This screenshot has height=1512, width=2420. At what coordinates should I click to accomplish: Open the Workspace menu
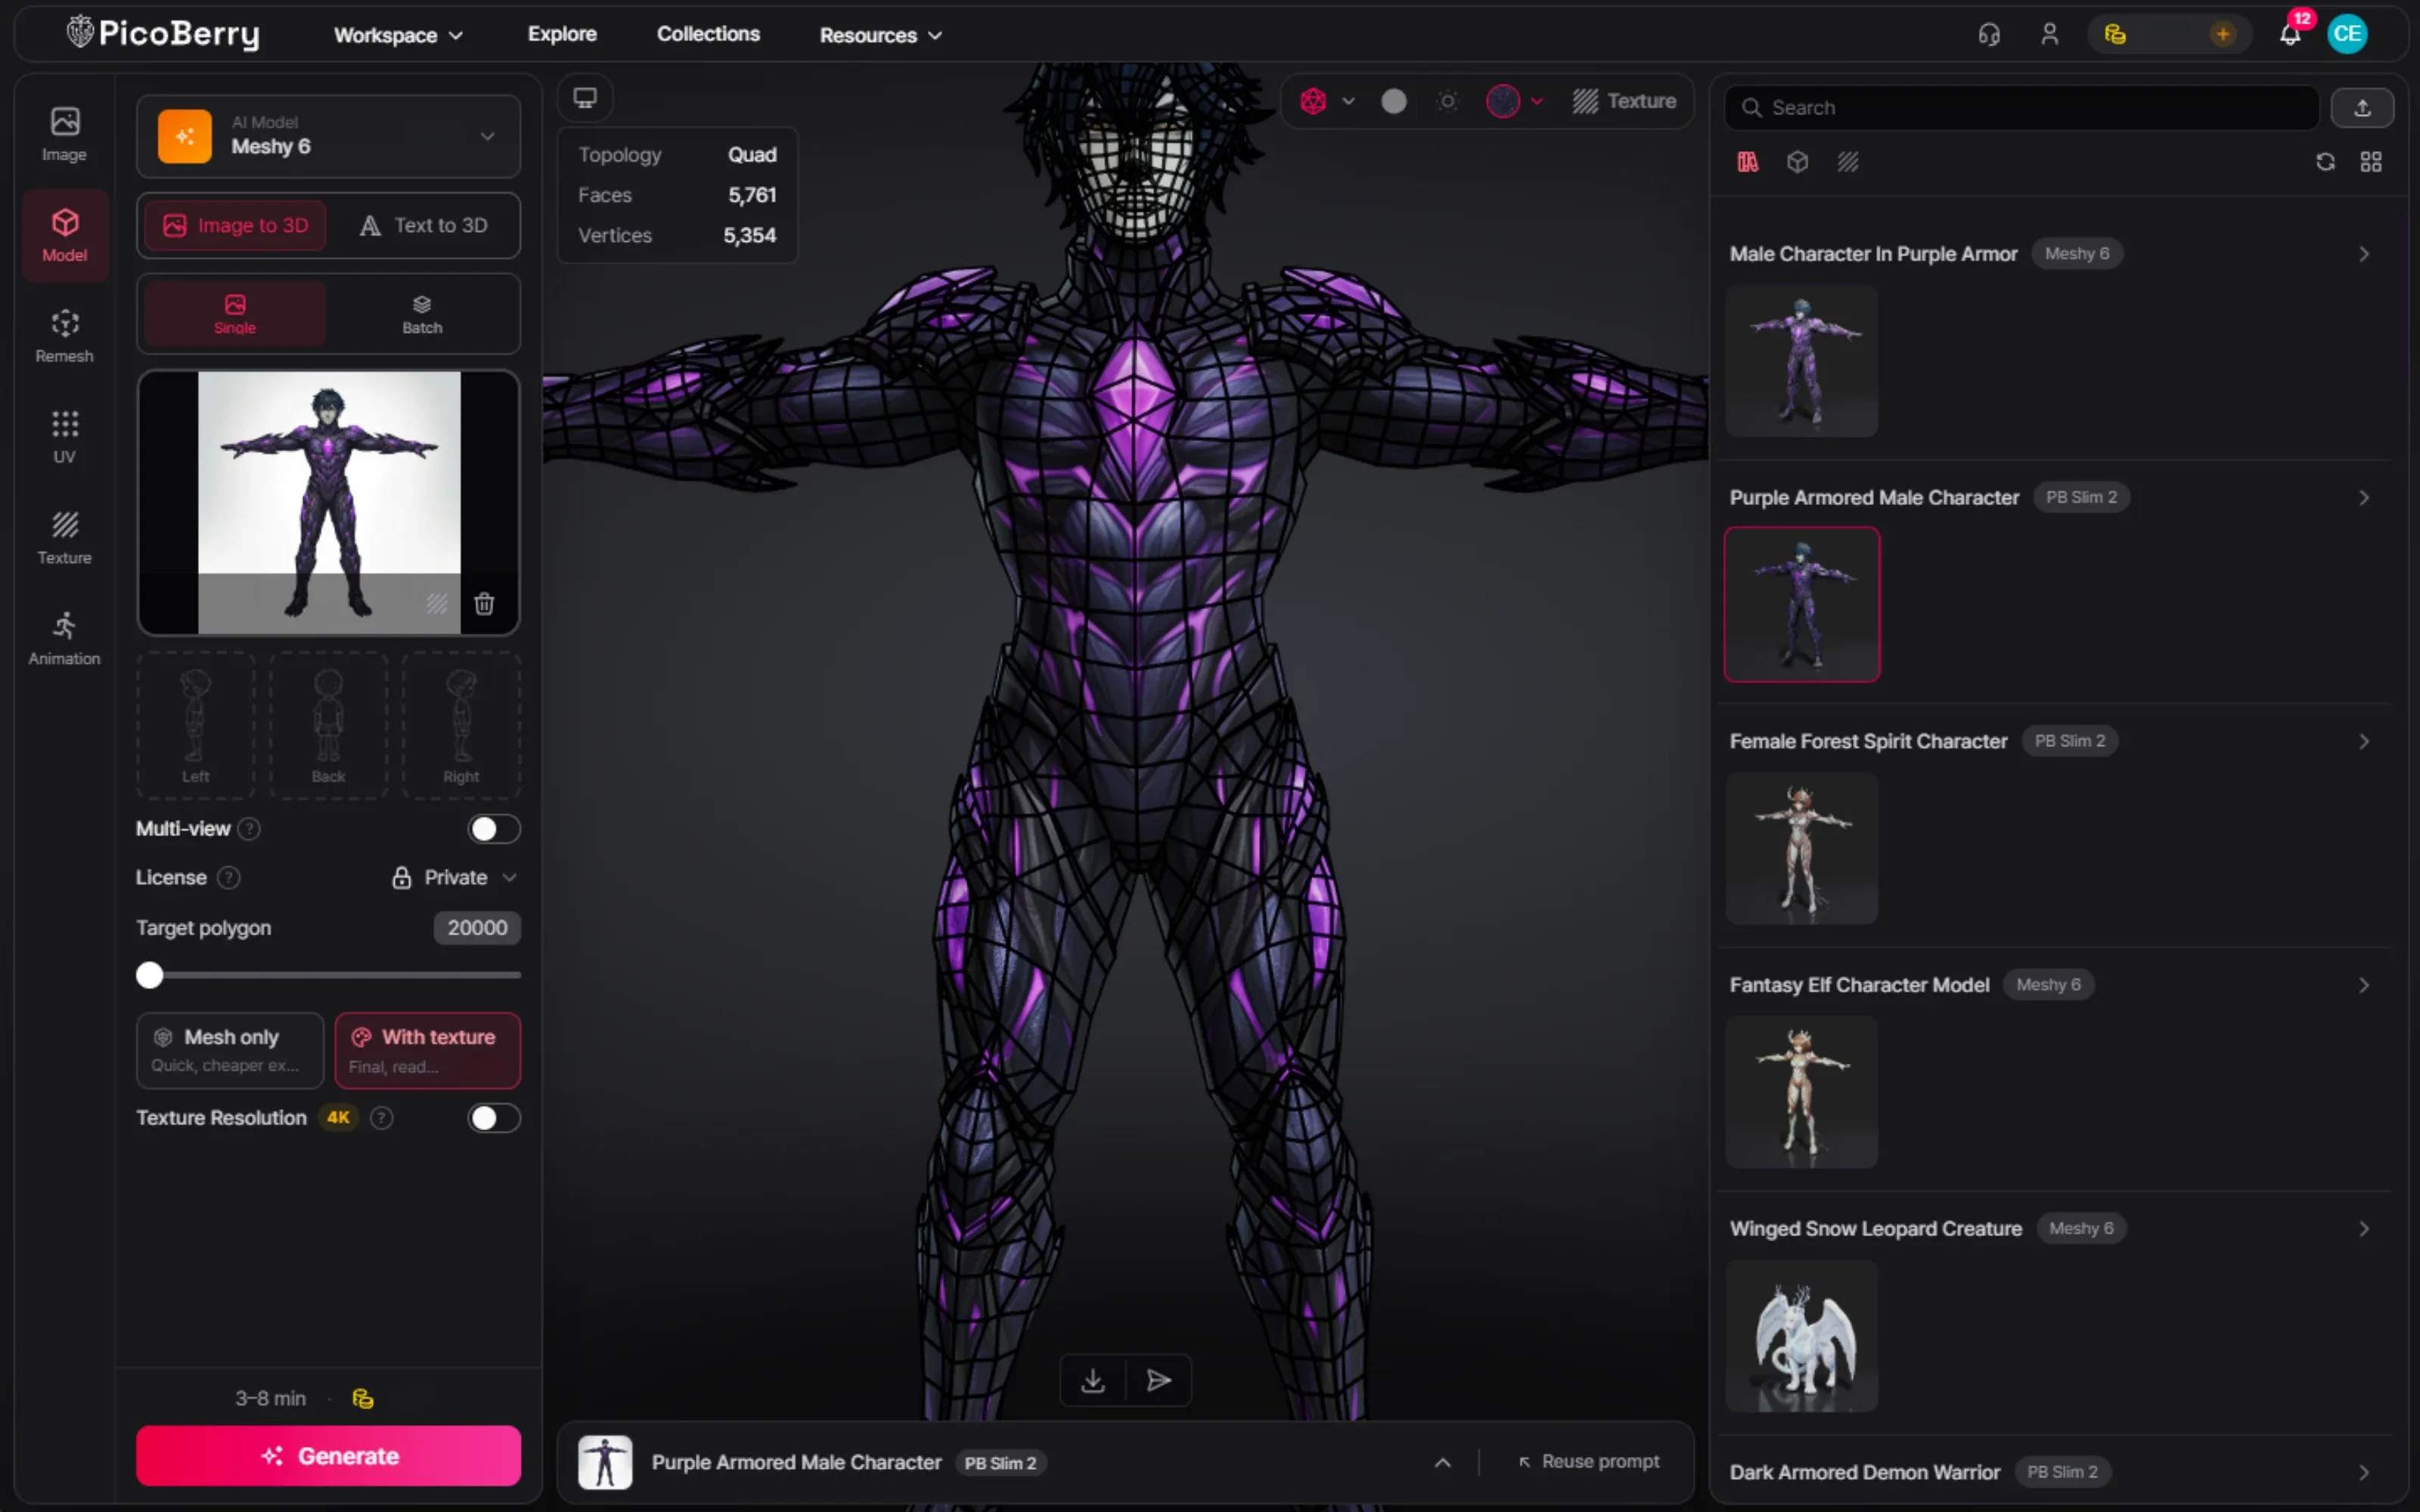(x=398, y=35)
